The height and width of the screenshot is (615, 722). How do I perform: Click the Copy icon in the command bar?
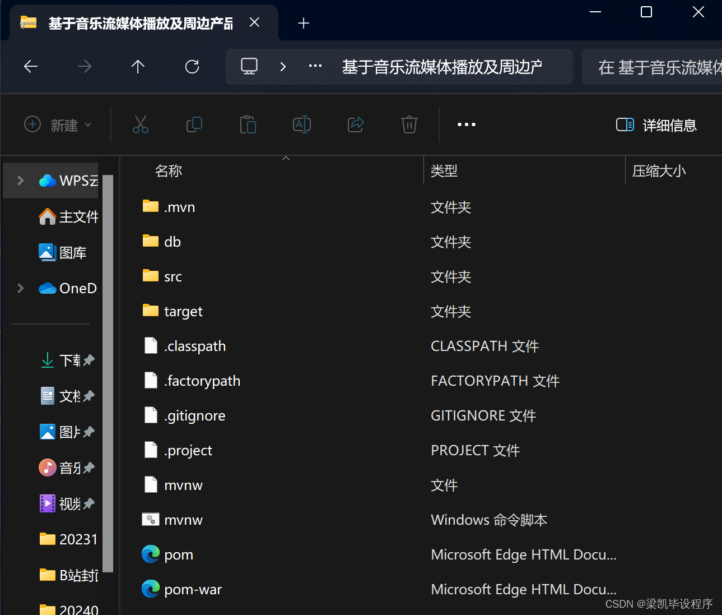point(194,124)
